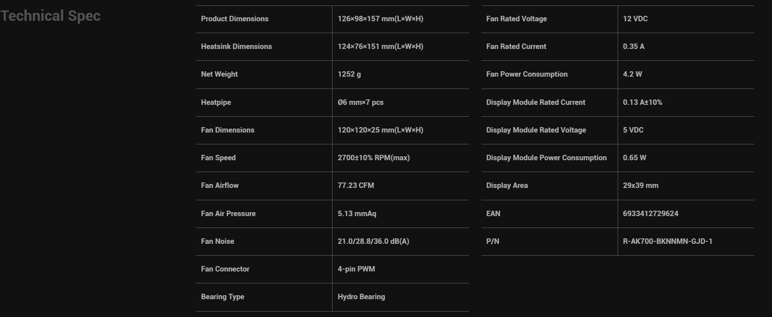The height and width of the screenshot is (317, 772).
Task: Click the Hydro Bearing value
Action: coord(361,297)
